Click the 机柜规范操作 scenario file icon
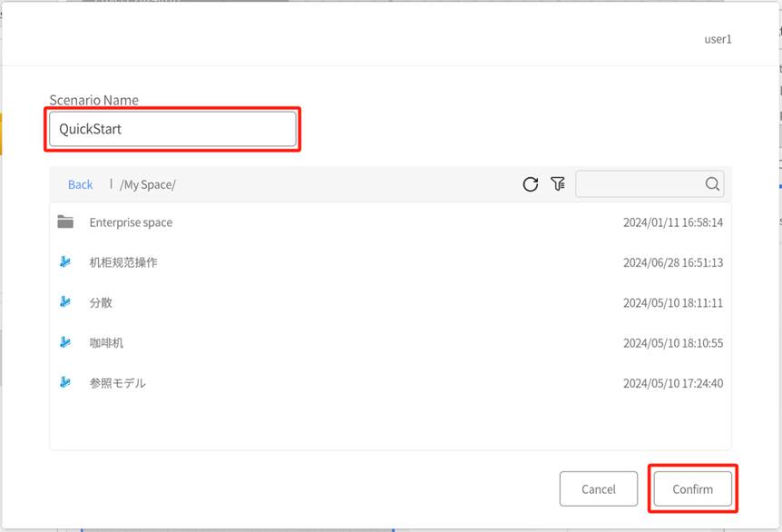The image size is (782, 532). pos(65,262)
